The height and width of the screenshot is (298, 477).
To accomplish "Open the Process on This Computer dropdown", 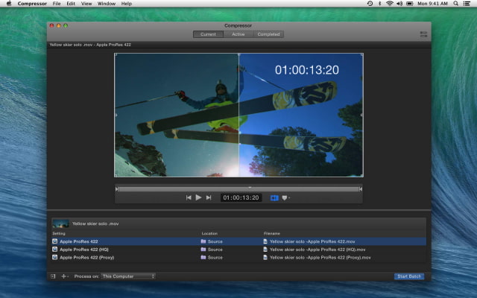I will click(128, 276).
